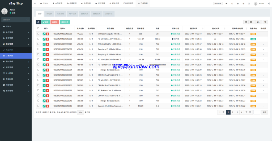The width and height of the screenshot is (272, 141).
Task: Click the 跳转 jump button
Action: [x=264, y=112]
